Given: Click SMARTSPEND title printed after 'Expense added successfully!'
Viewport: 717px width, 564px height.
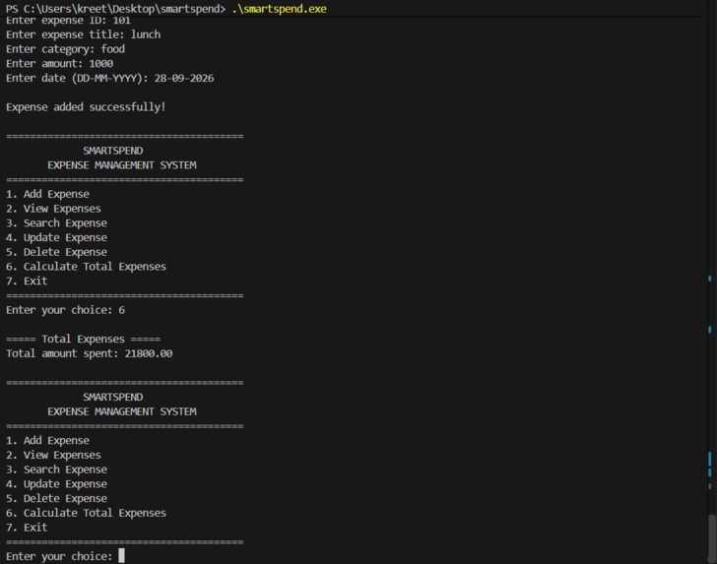Looking at the screenshot, I should tap(113, 151).
